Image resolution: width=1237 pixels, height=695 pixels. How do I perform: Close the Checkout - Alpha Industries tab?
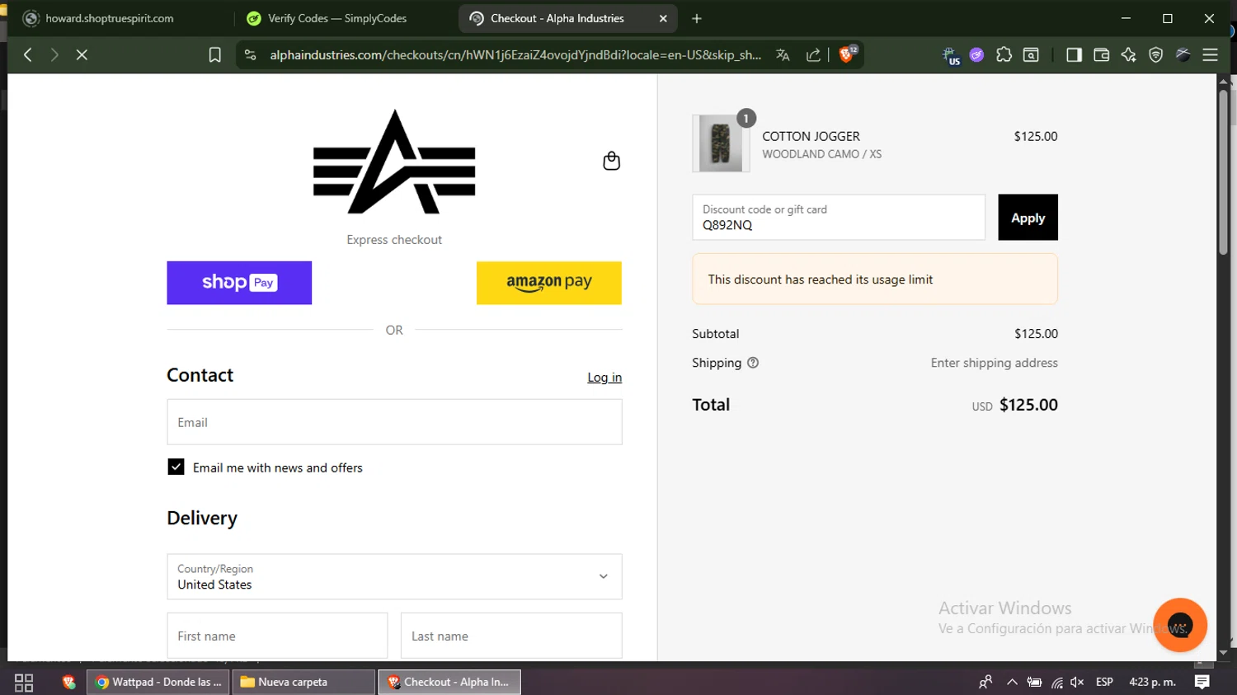[x=664, y=18]
